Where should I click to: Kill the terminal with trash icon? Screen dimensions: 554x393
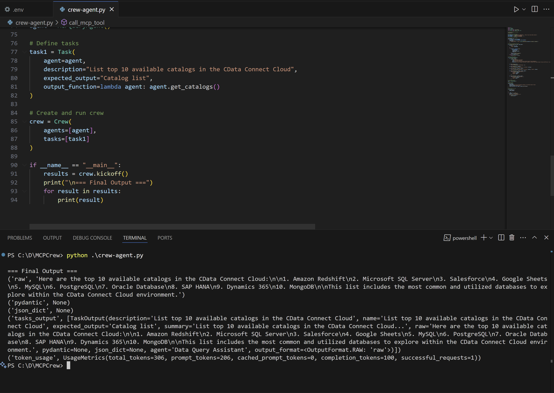(x=512, y=238)
